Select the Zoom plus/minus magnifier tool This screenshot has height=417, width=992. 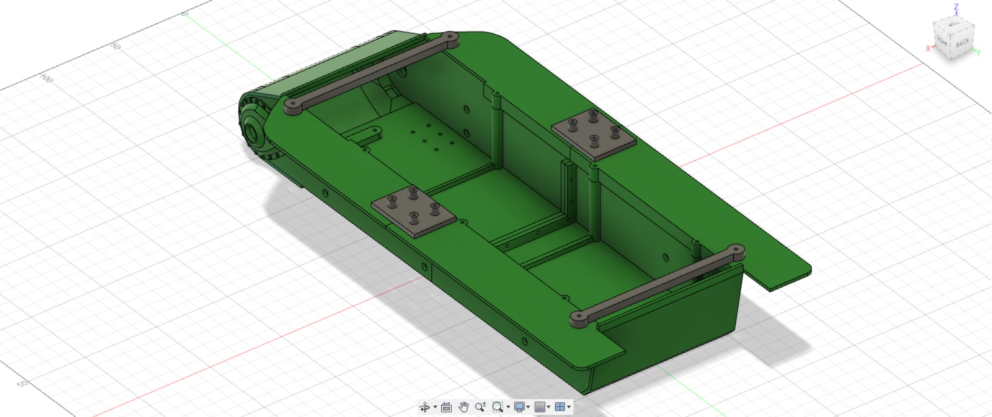pyautogui.click(x=480, y=407)
